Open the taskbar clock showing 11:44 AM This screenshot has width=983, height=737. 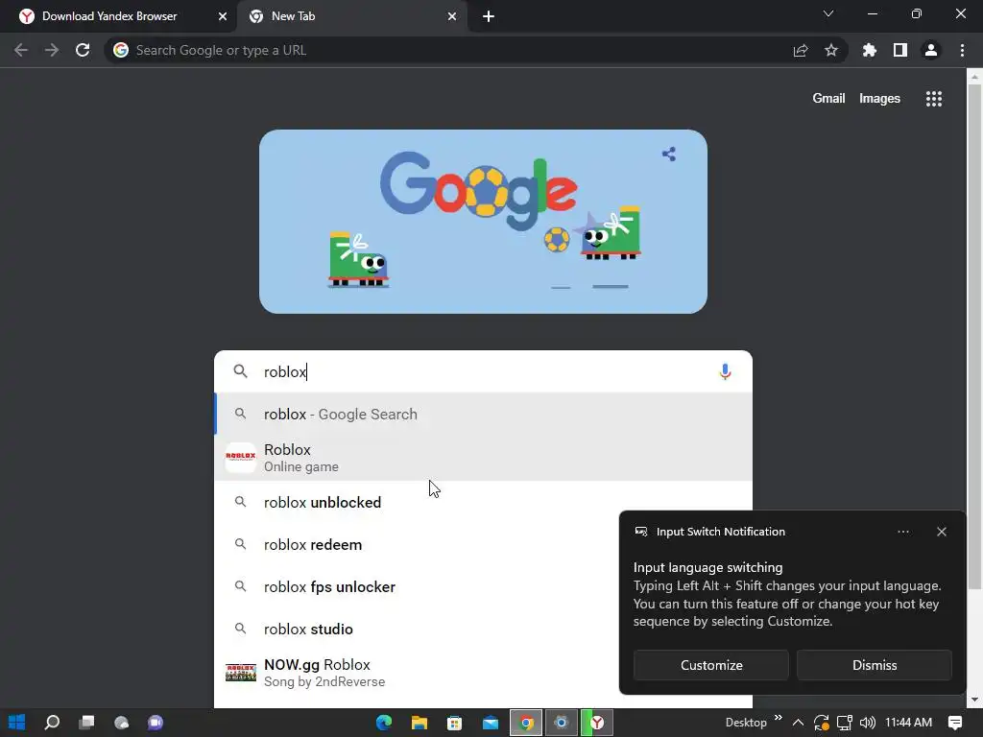[908, 723]
